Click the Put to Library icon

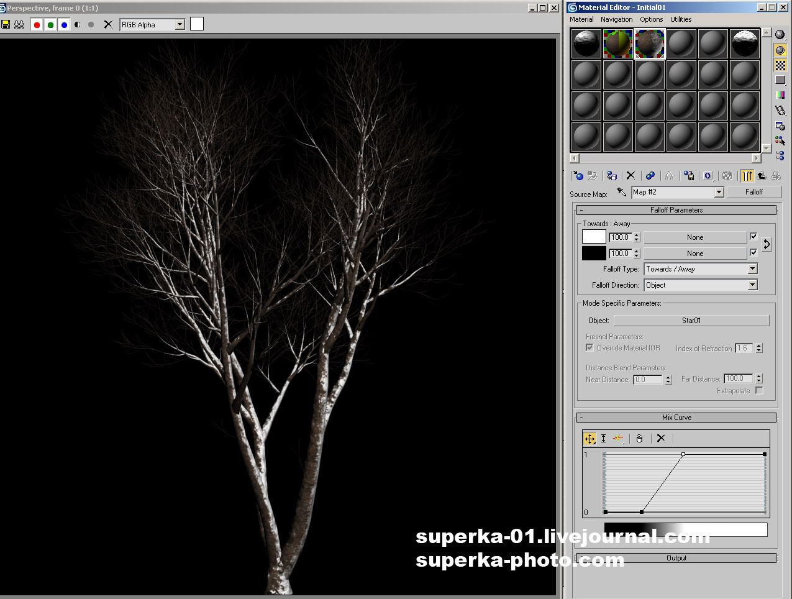pyautogui.click(x=688, y=176)
